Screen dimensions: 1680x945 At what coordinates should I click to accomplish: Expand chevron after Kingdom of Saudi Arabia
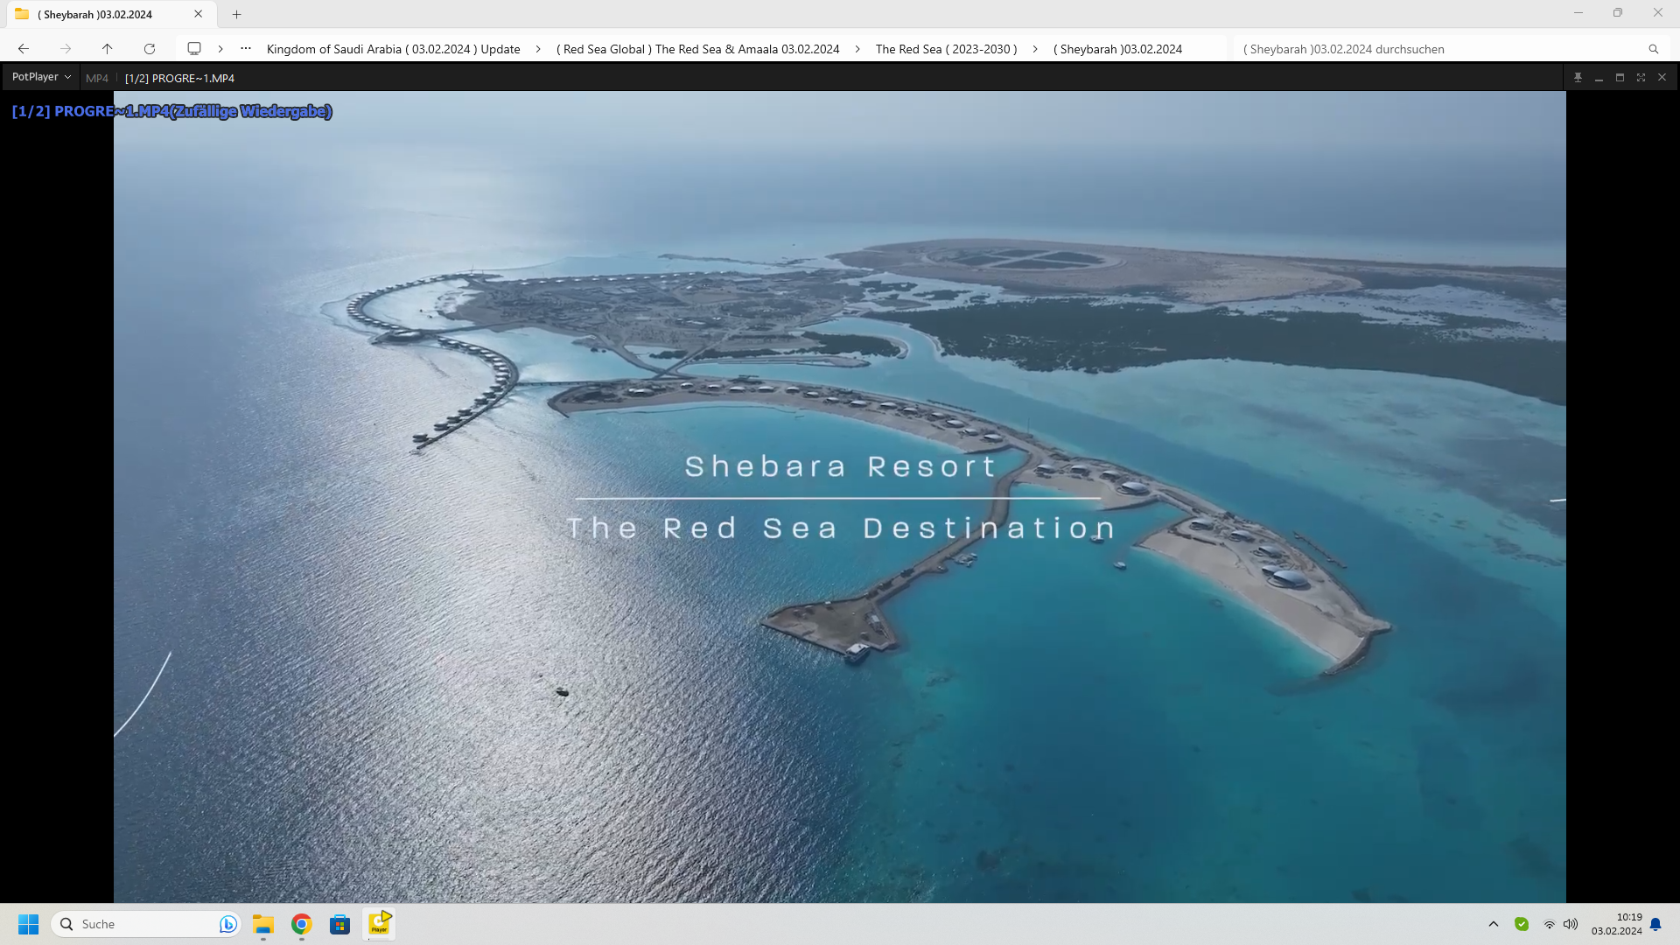tap(538, 49)
